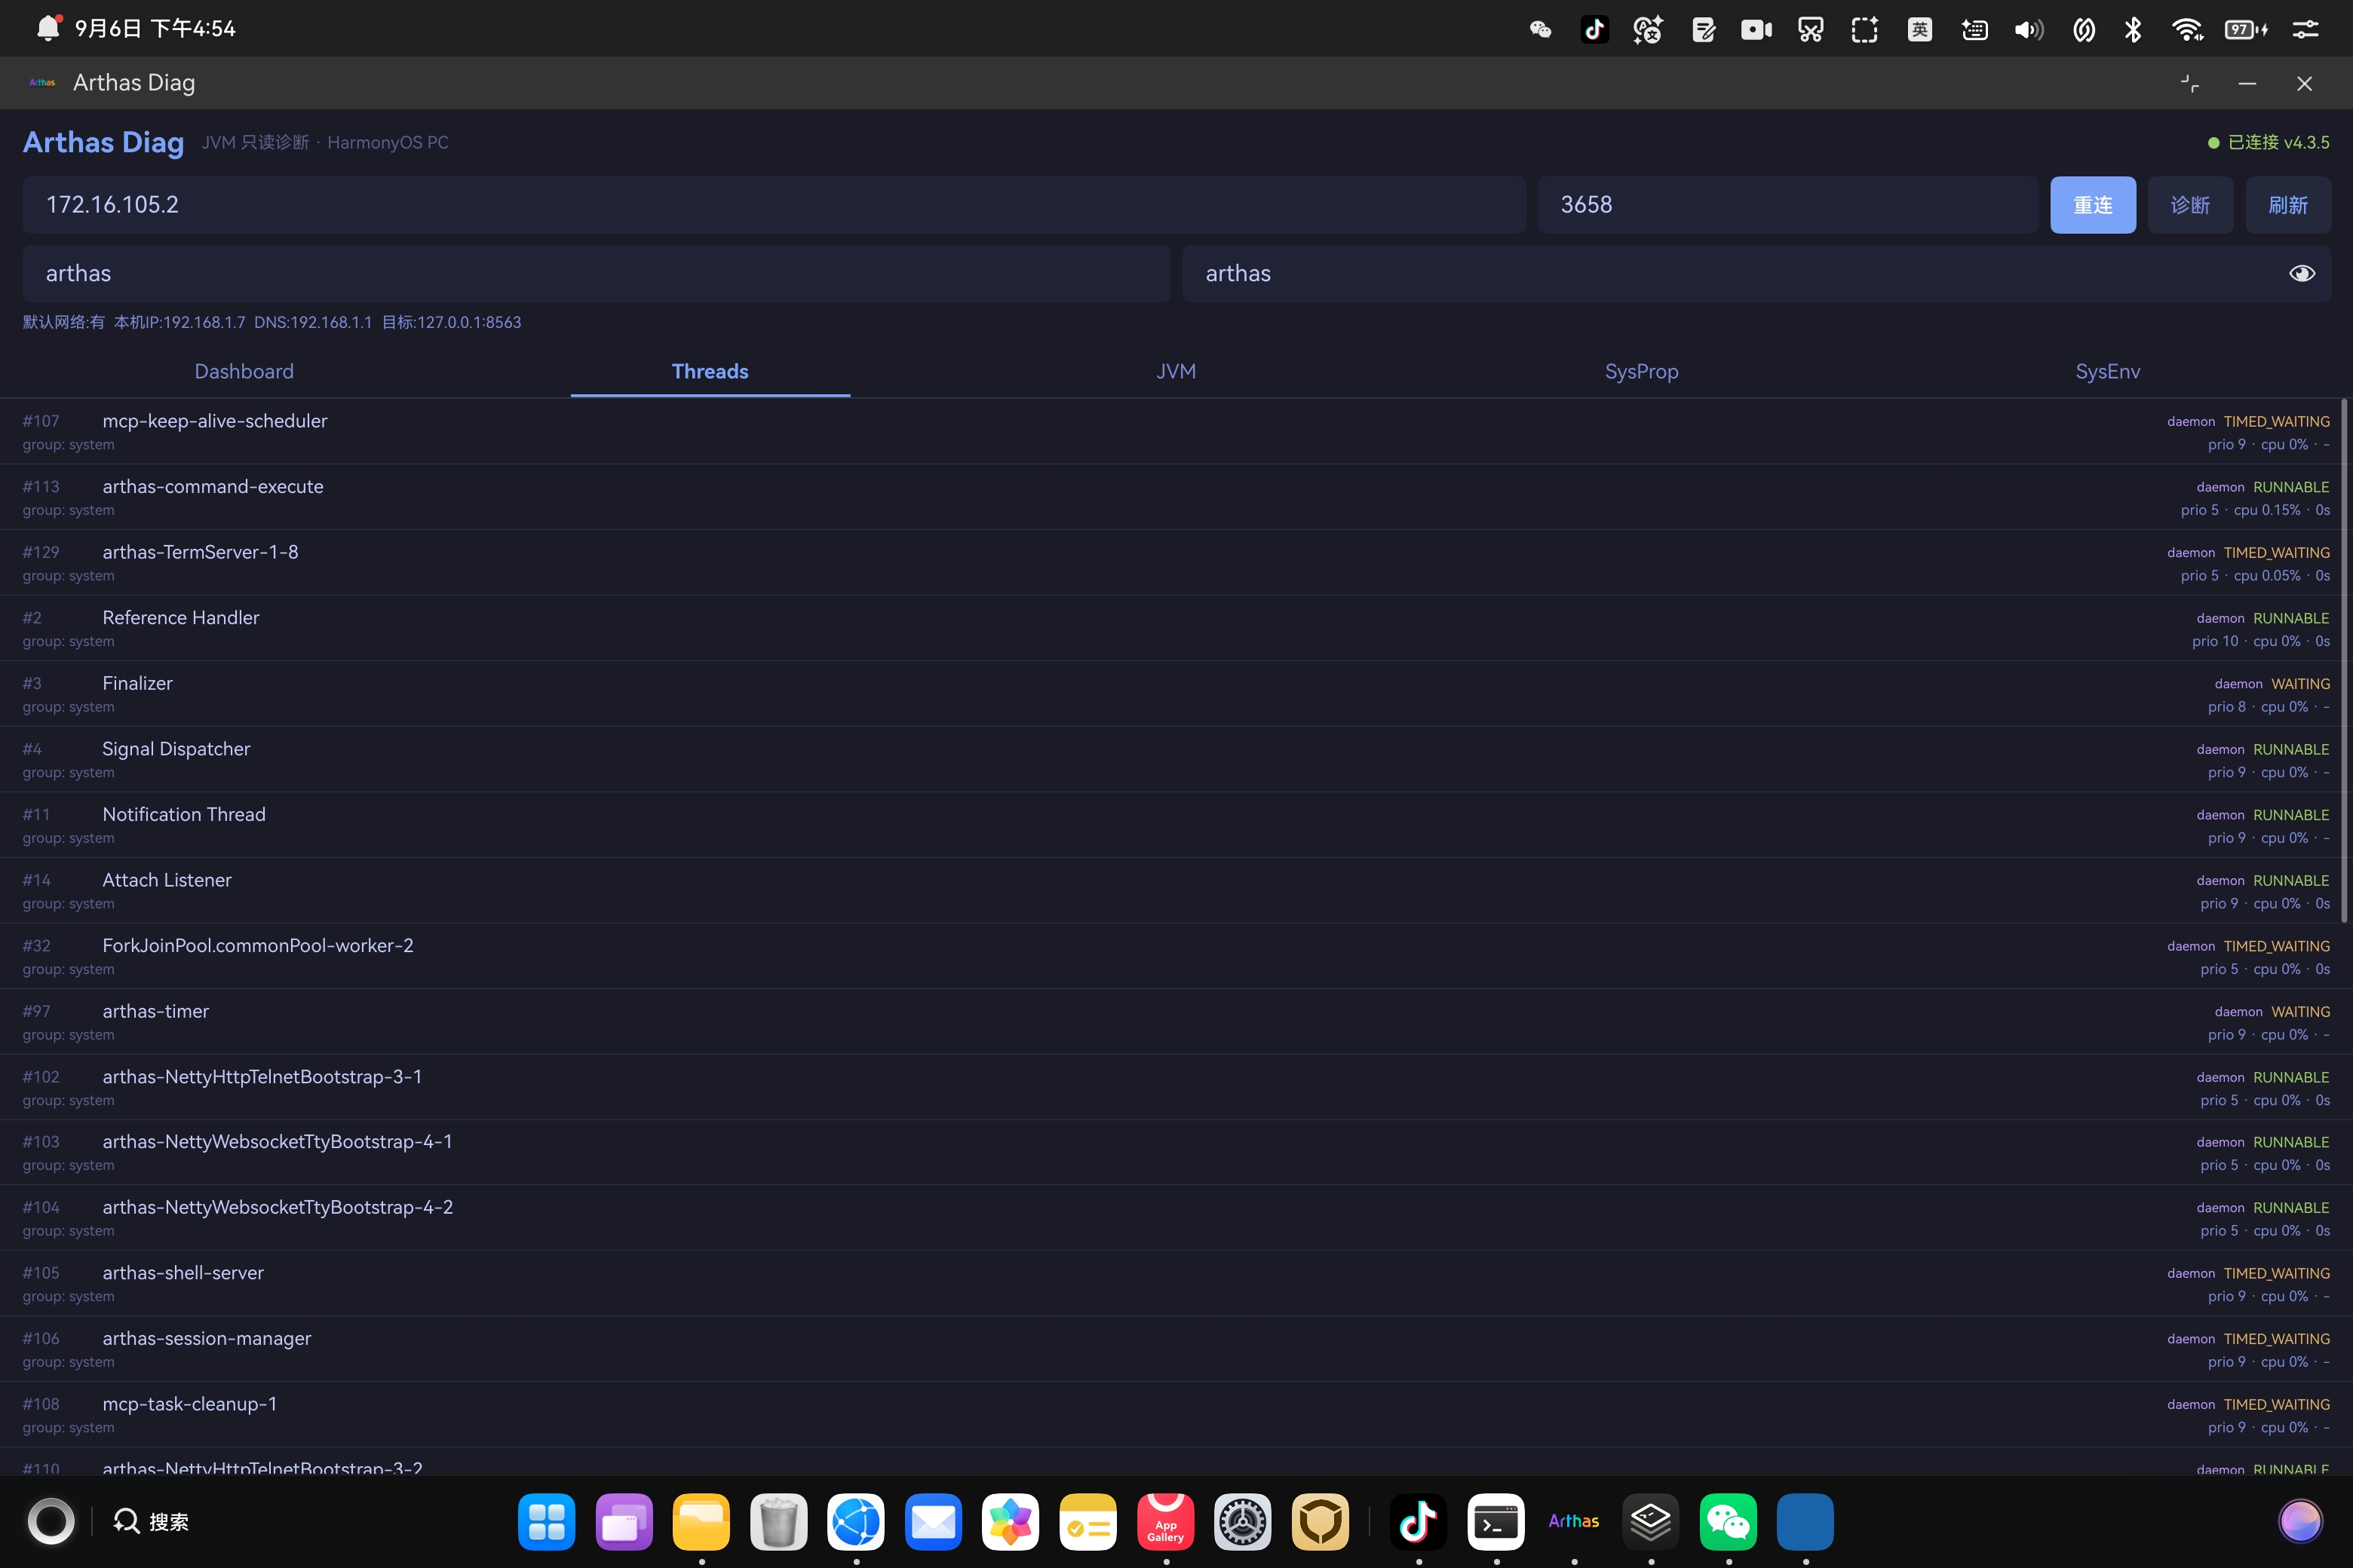Open the SysEnv tab
Screen dimensions: 2353x1568
point(2108,371)
